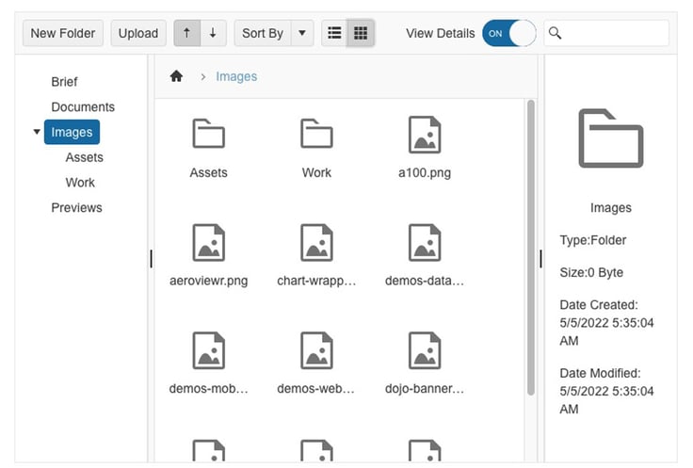
Task: Click the file list vertical scrollbar
Action: point(531,248)
